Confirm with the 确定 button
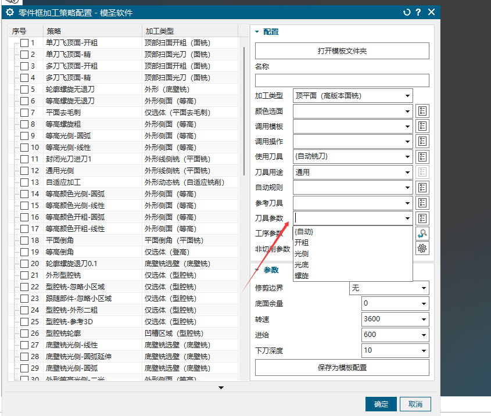 coord(381,404)
